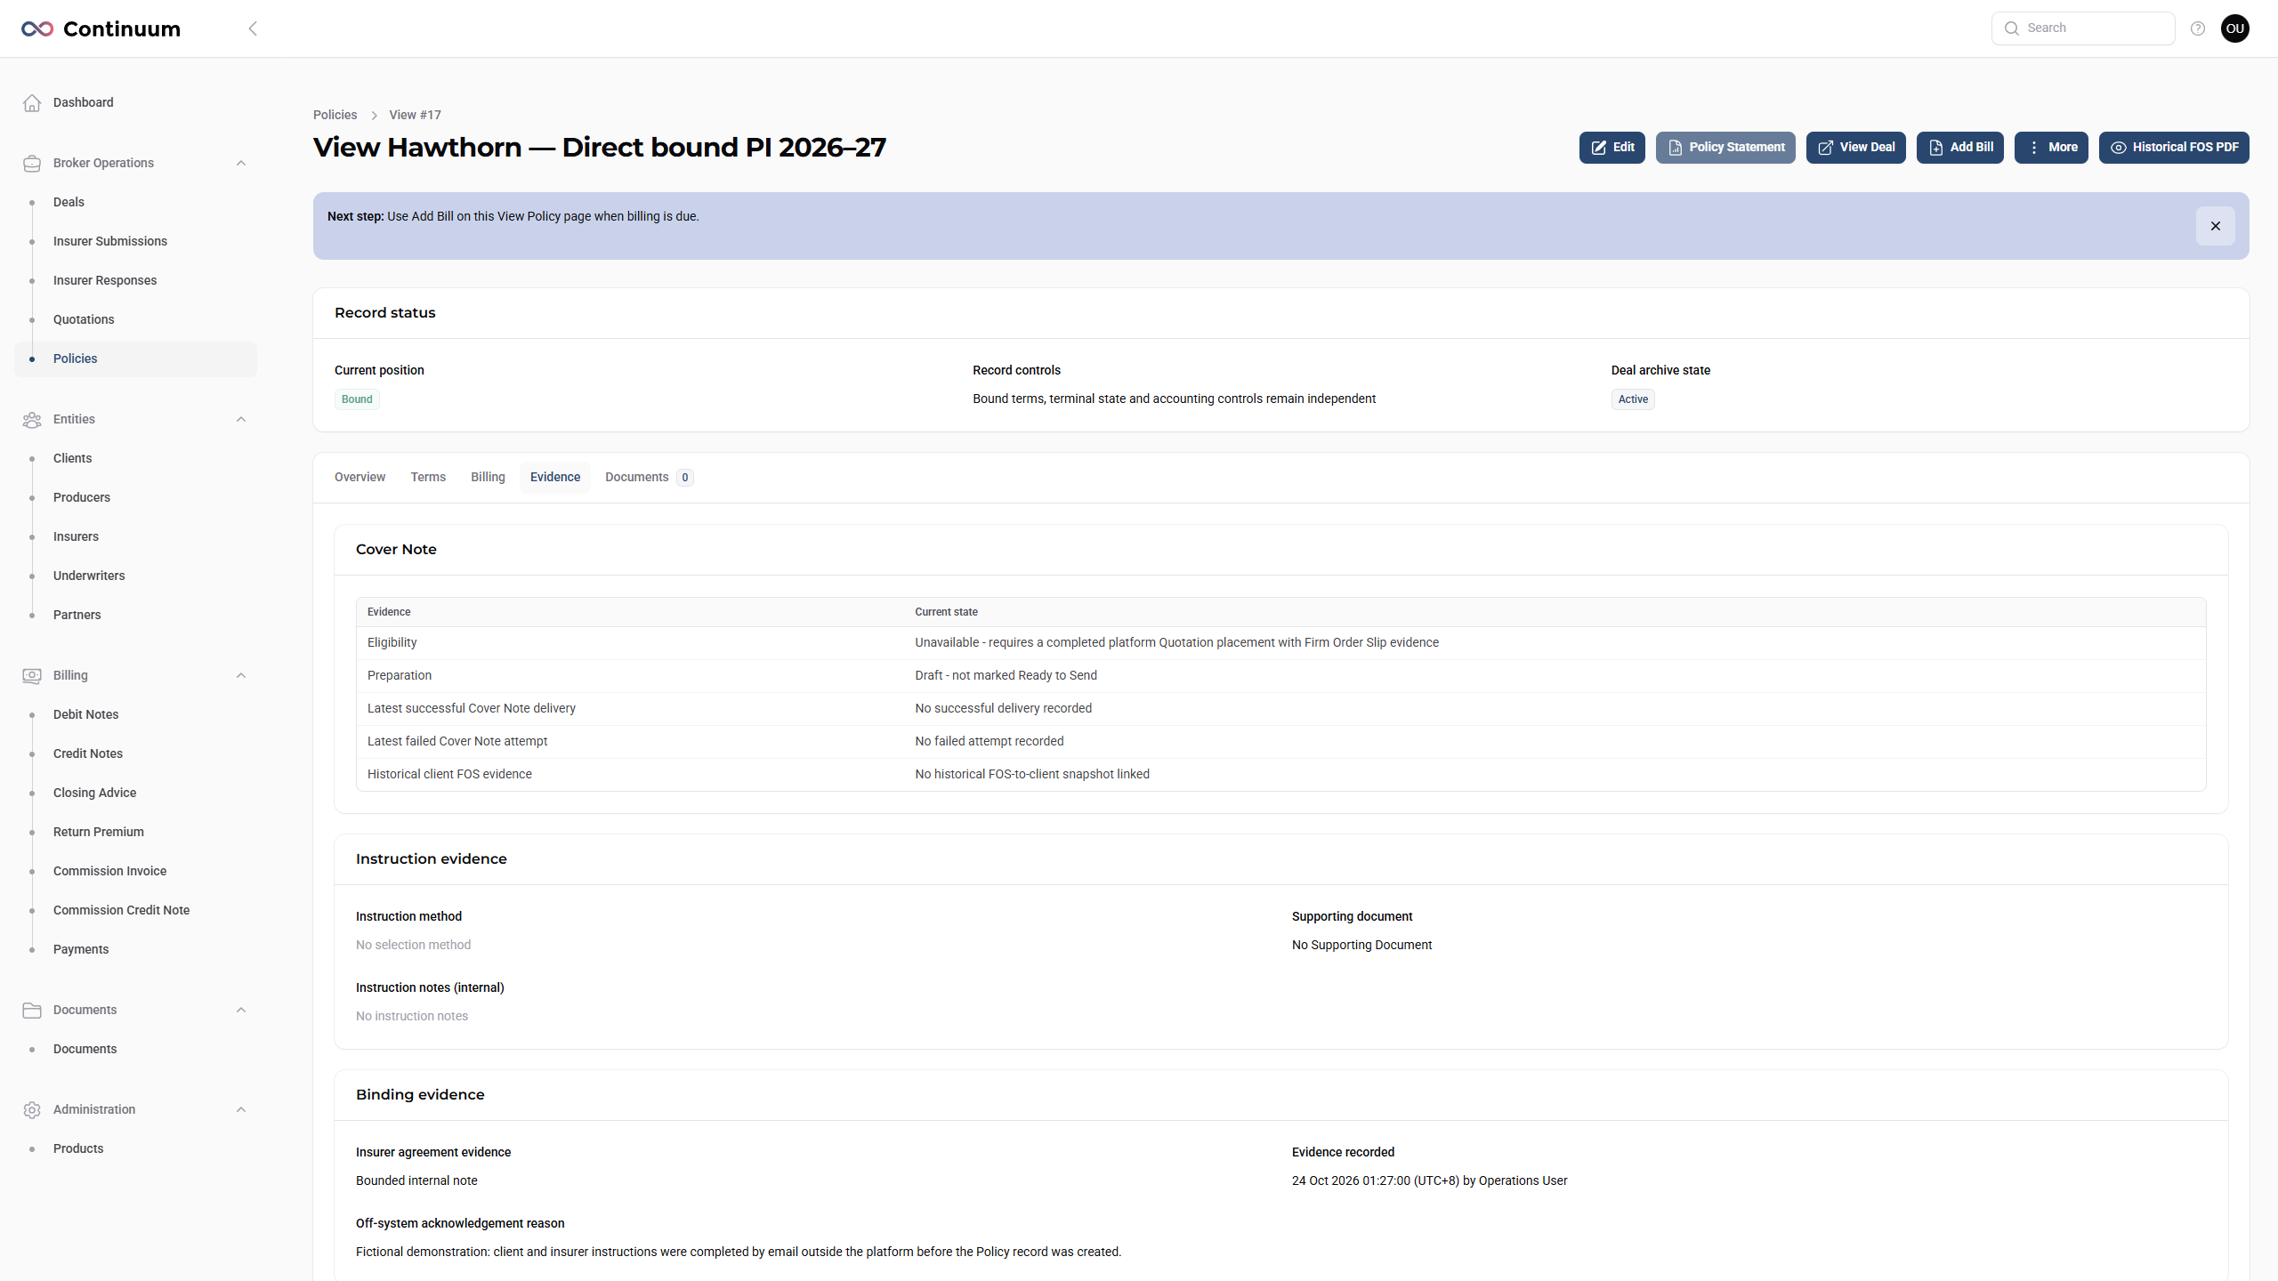Collapse the Billing section chevron
This screenshot has height=1281, width=2278.
coord(241,675)
